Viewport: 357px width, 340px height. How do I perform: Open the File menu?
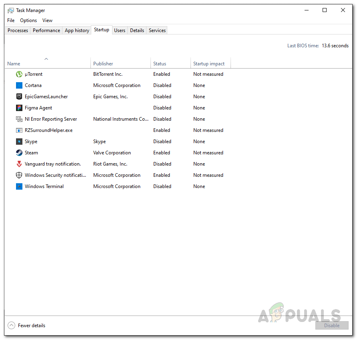[11, 20]
